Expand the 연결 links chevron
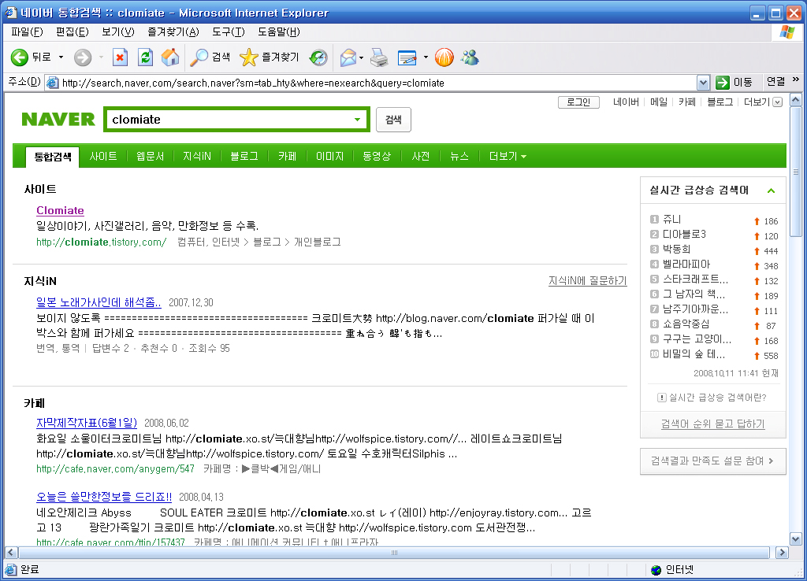Viewport: 807px width, 581px height. pyautogui.click(x=796, y=80)
